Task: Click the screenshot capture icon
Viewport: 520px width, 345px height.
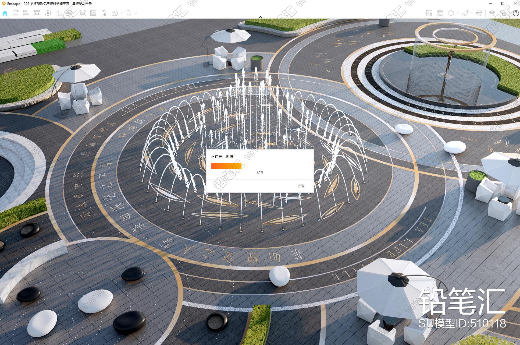Action: pyautogui.click(x=83, y=13)
